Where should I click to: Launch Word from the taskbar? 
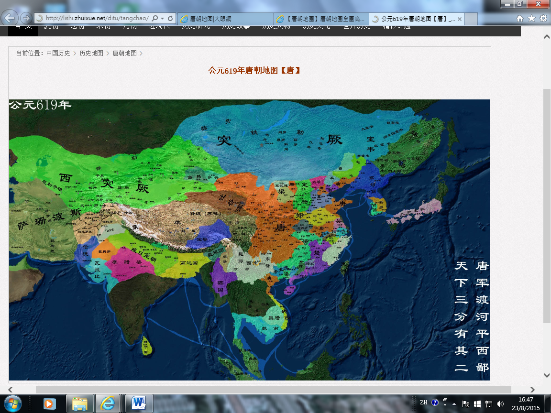tap(139, 403)
